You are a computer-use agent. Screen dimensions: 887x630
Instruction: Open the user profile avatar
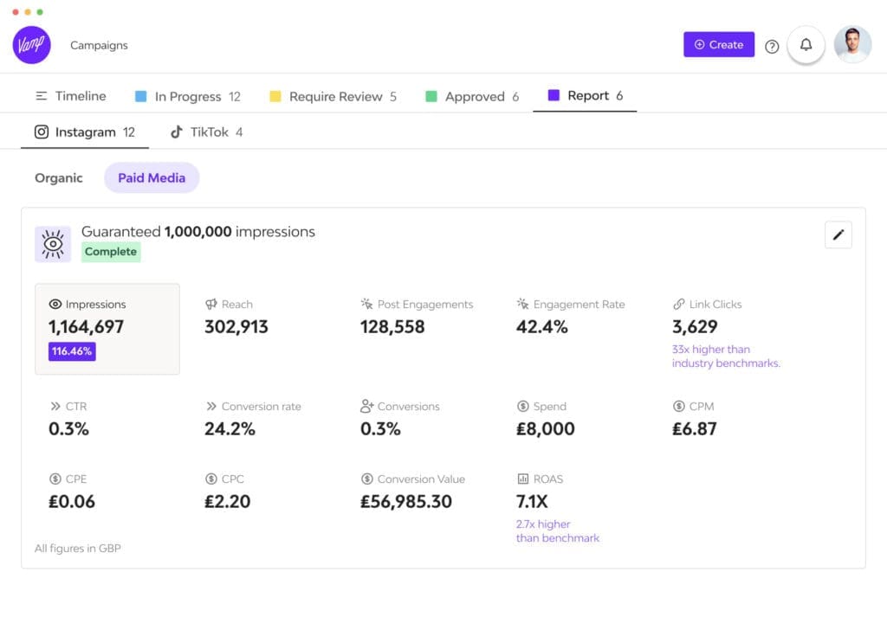852,45
